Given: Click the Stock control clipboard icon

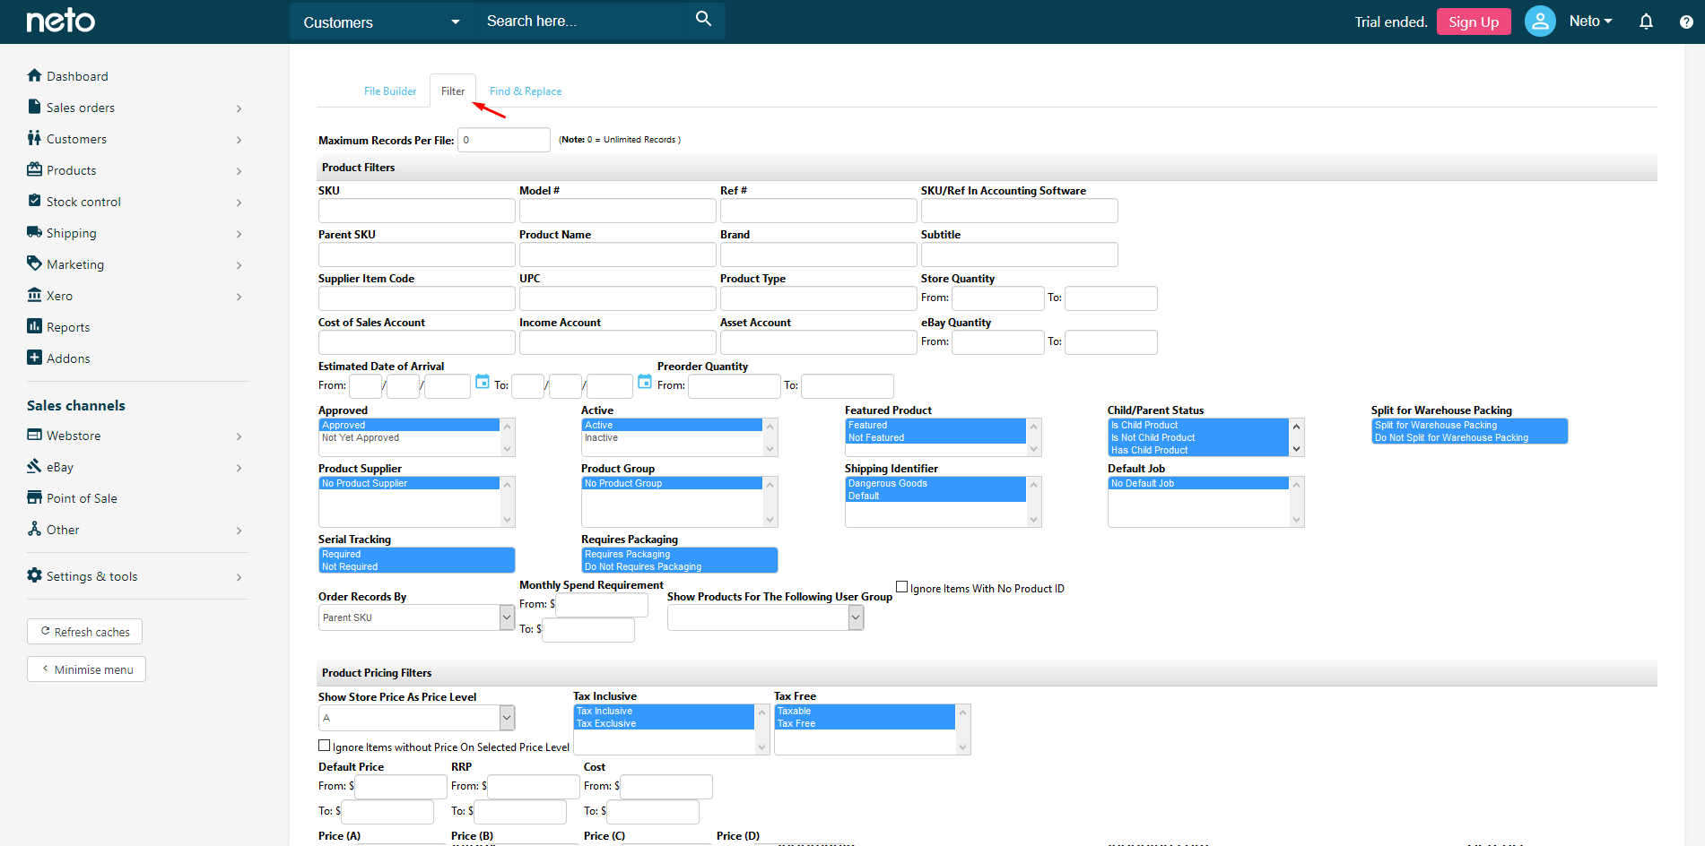Looking at the screenshot, I should [x=34, y=201].
